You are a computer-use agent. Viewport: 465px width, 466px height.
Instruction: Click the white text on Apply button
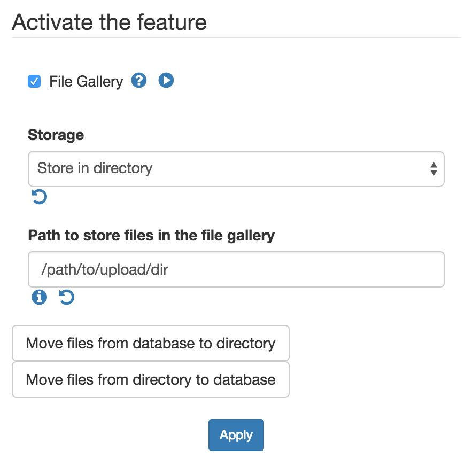tap(236, 435)
